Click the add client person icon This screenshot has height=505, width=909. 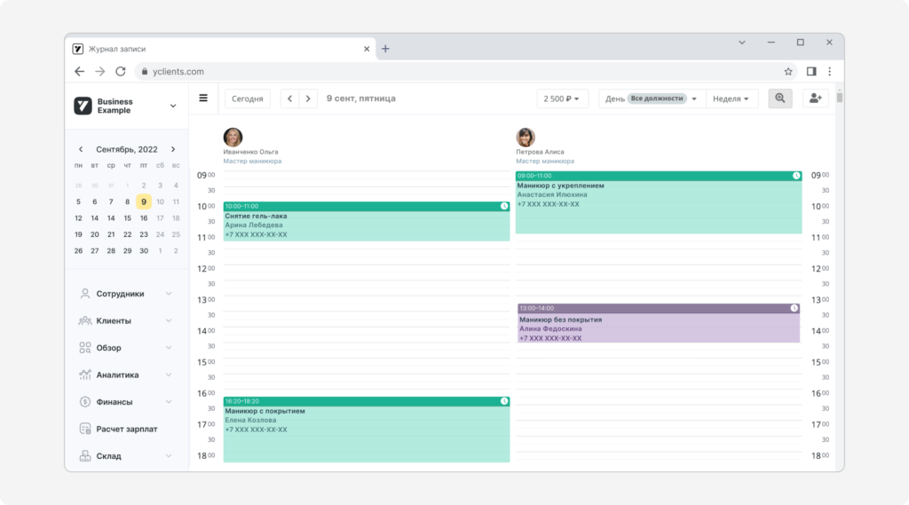point(816,98)
